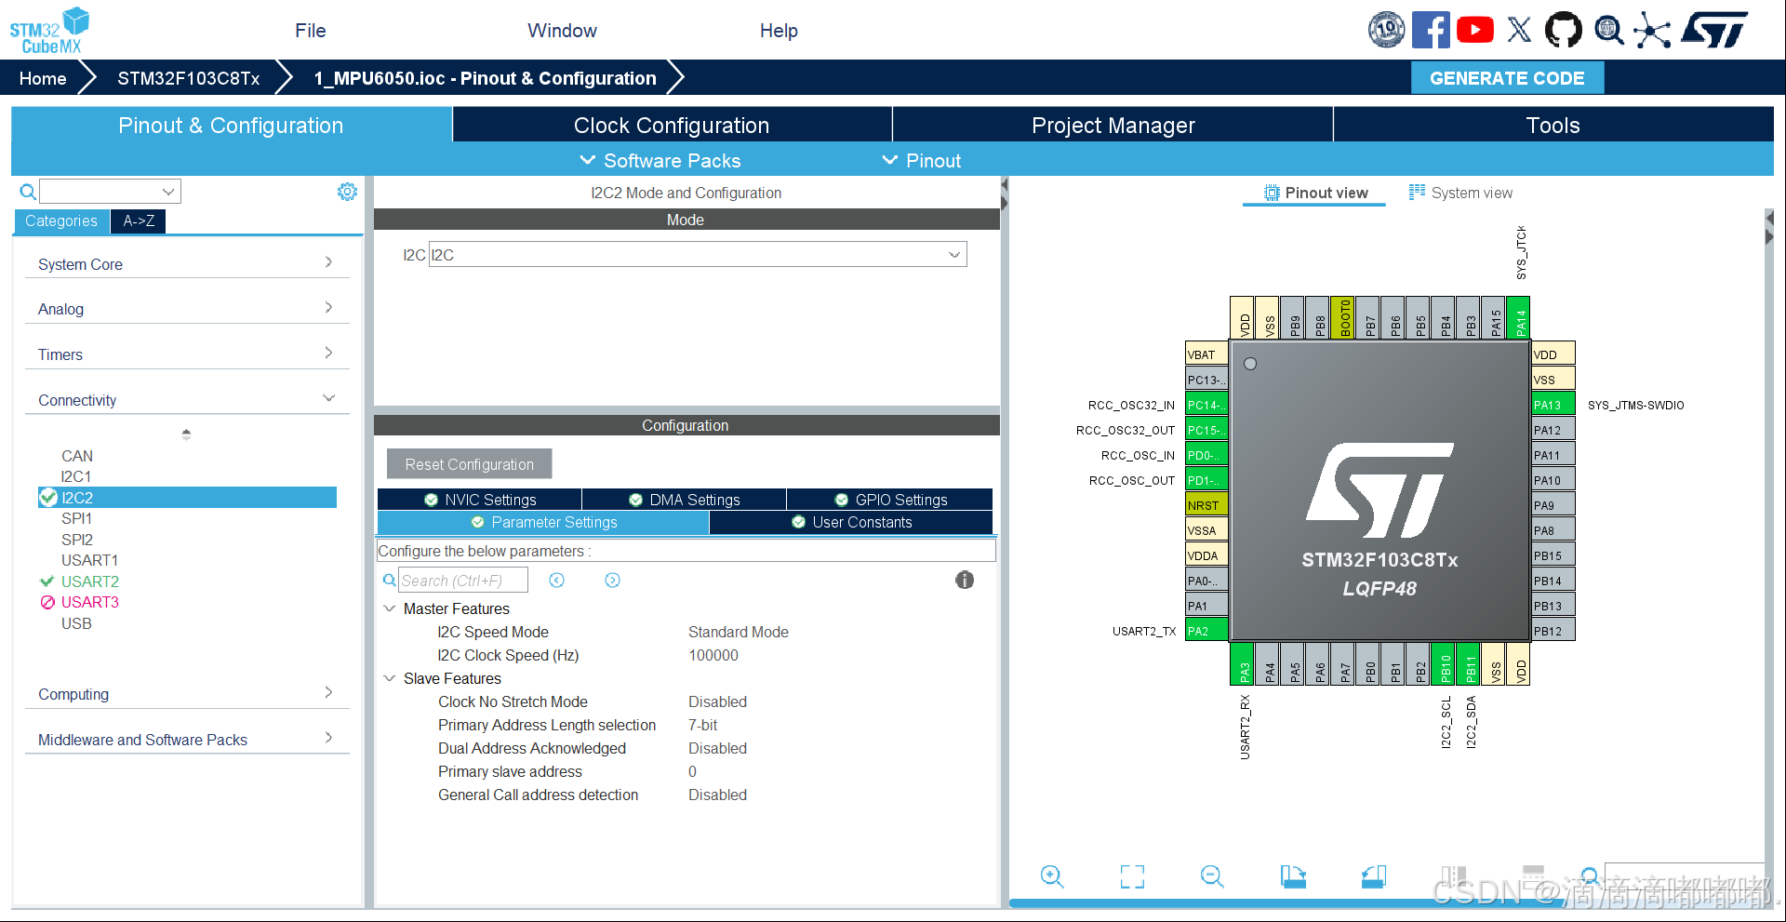Open the Pinout dropdown menu
The width and height of the screenshot is (1786, 922).
click(922, 160)
